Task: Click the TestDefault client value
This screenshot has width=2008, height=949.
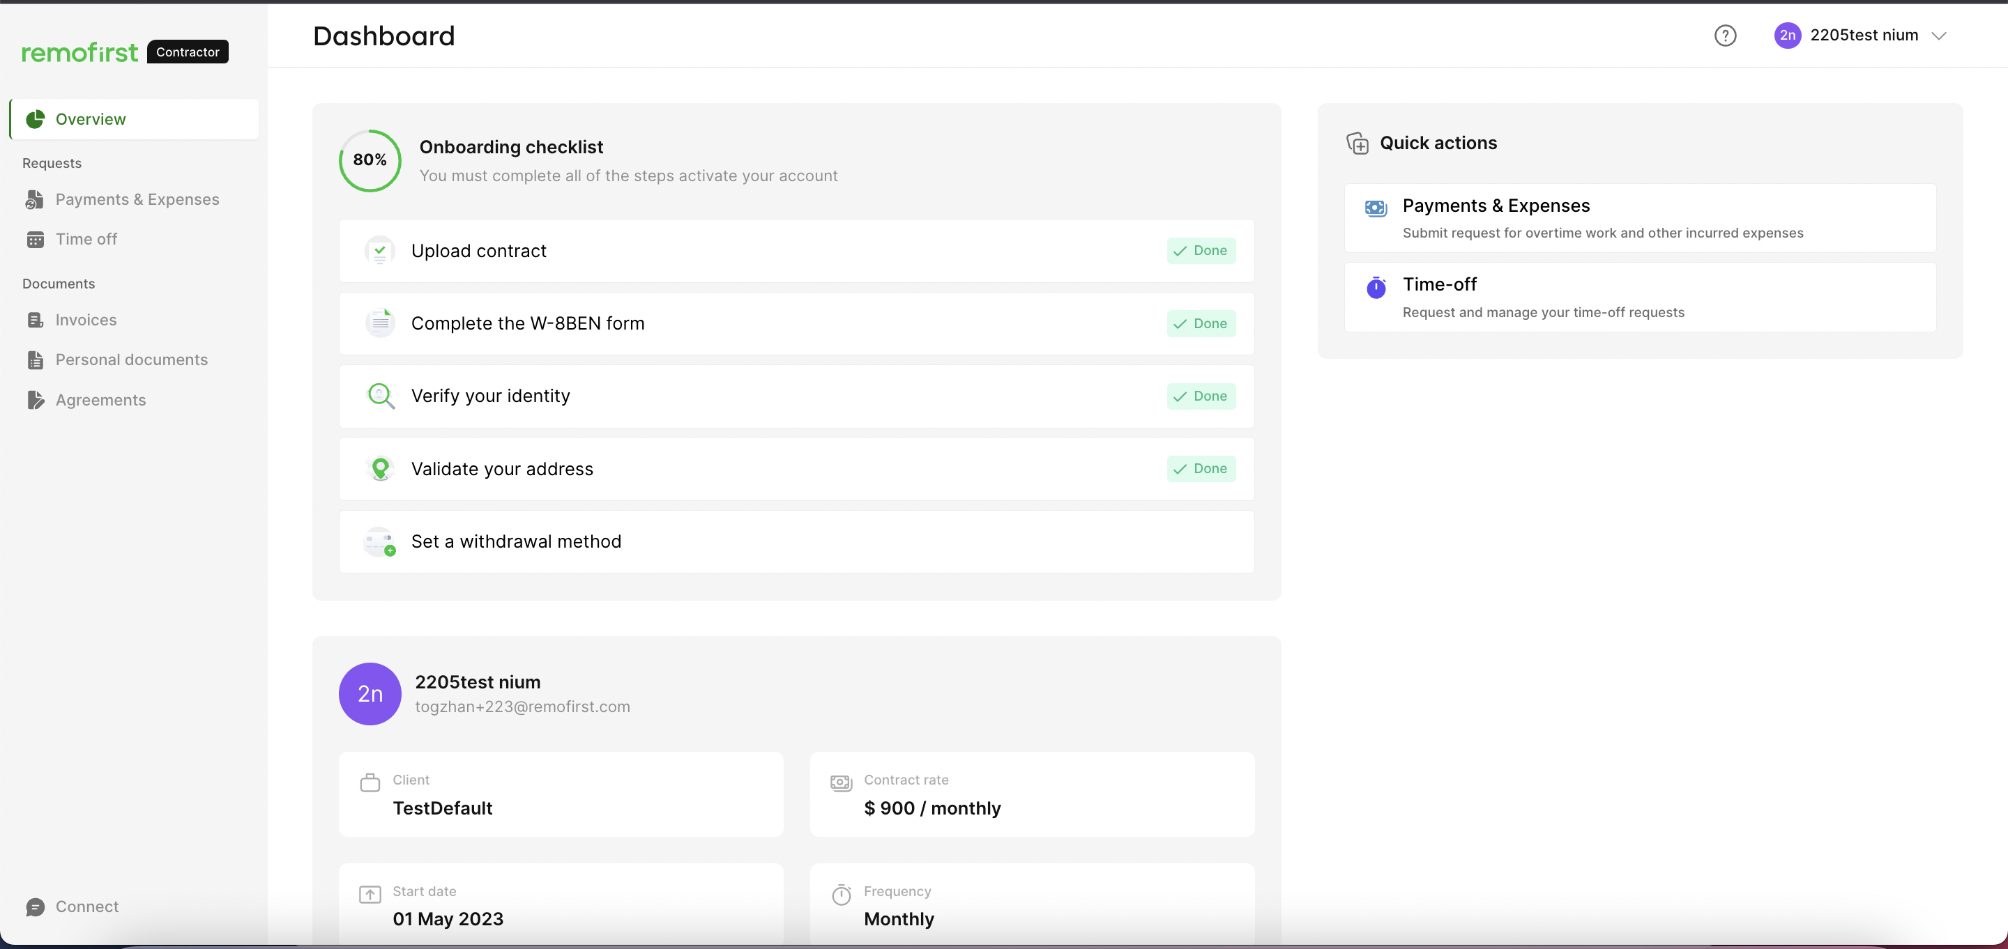Action: point(442,808)
